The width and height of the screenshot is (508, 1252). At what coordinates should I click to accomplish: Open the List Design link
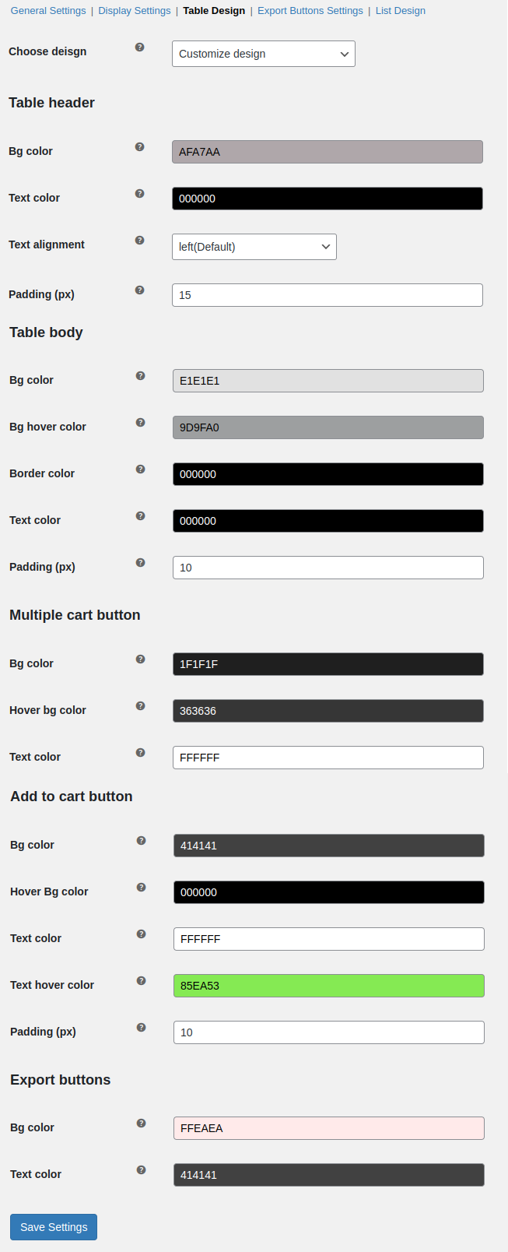pyautogui.click(x=400, y=10)
